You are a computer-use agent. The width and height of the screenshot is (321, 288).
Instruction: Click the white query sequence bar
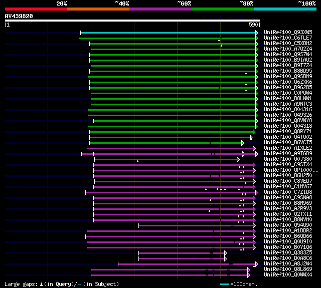tap(132, 21)
